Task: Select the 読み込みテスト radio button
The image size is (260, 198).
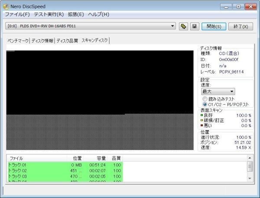Action: 205,99
